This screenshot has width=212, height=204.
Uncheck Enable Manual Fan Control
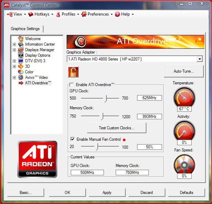73,139
